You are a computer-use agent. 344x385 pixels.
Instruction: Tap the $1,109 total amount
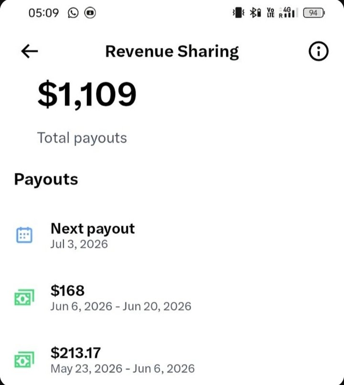coord(86,95)
